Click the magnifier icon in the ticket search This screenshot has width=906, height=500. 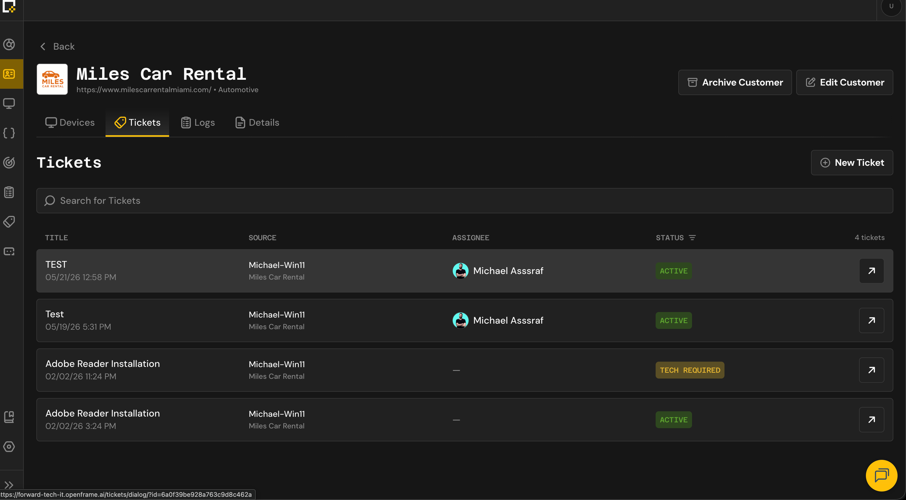pyautogui.click(x=50, y=201)
